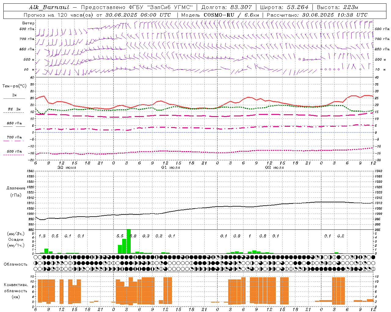Select the '(мм/3ч.)' precipitation unit label
This screenshot has height=312, width=391.
pyautogui.click(x=16, y=234)
